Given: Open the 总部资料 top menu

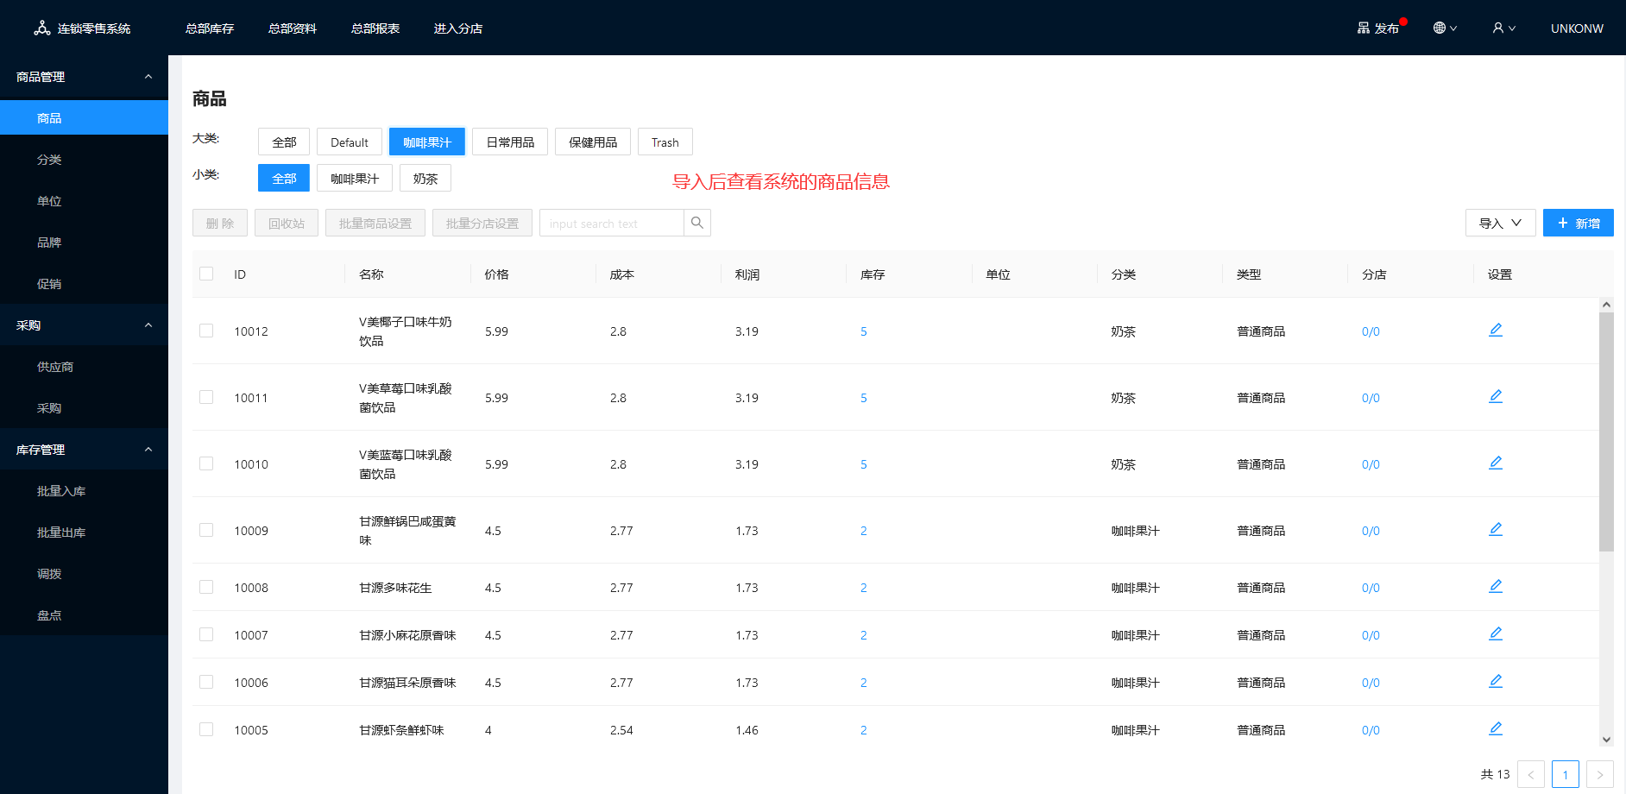Looking at the screenshot, I should (x=293, y=28).
